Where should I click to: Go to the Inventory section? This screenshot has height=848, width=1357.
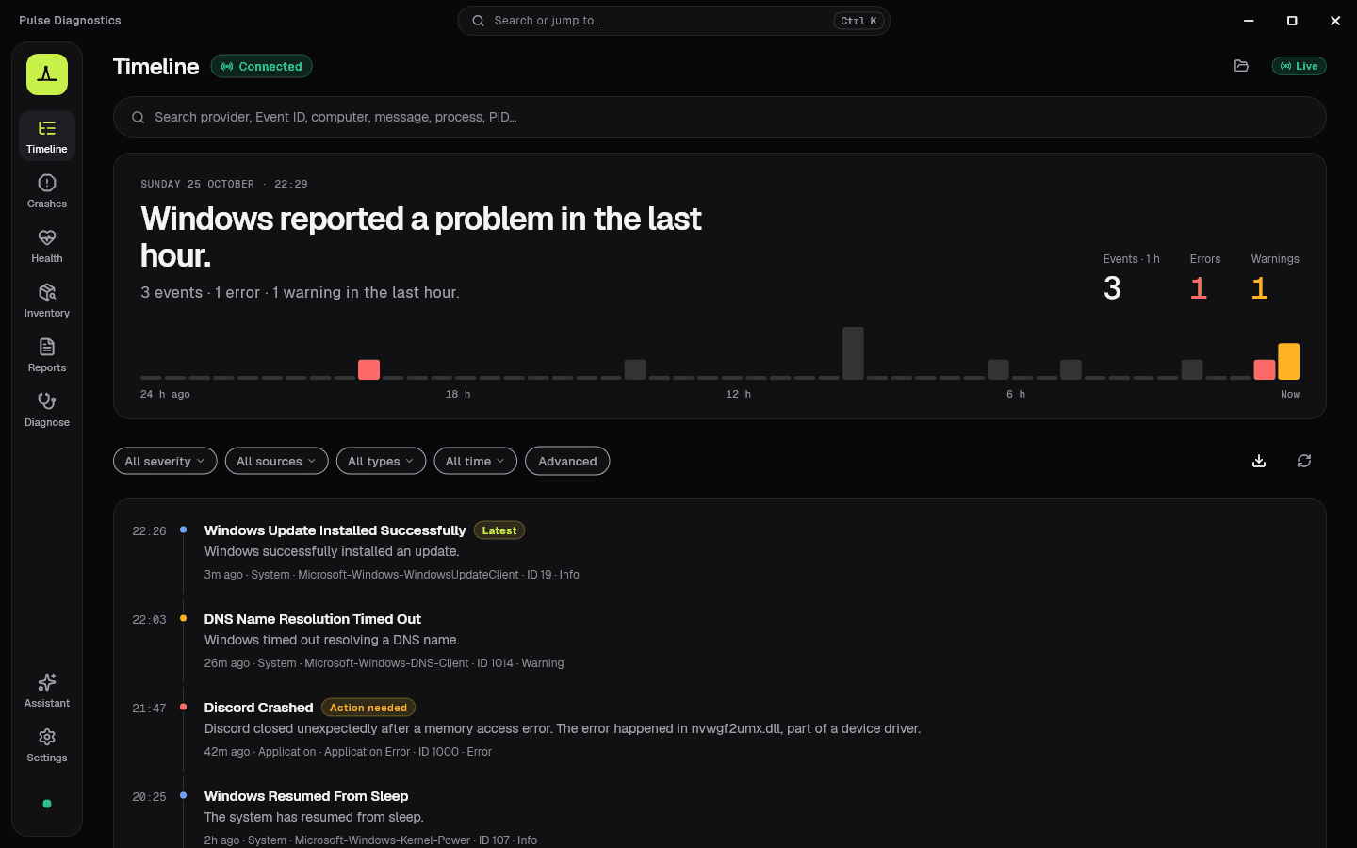[47, 300]
